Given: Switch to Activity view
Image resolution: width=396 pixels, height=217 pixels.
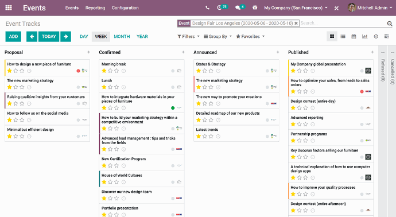Looking at the screenshot, I should [x=376, y=36].
